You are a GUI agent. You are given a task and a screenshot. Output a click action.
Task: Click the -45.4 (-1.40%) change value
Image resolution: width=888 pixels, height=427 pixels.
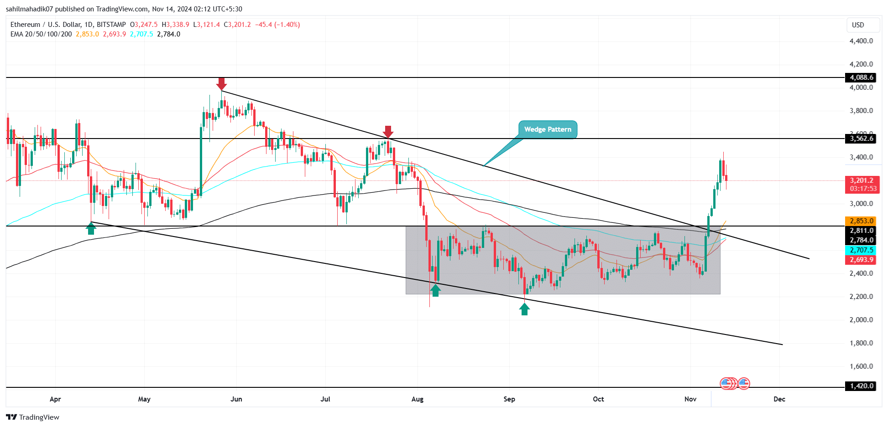[277, 25]
